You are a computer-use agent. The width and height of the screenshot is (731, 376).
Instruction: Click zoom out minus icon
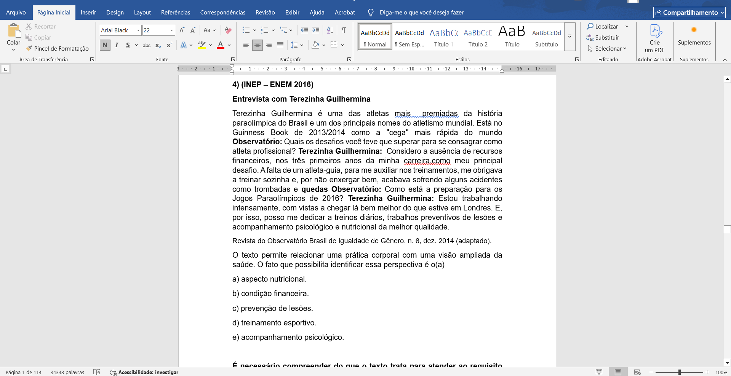point(651,372)
